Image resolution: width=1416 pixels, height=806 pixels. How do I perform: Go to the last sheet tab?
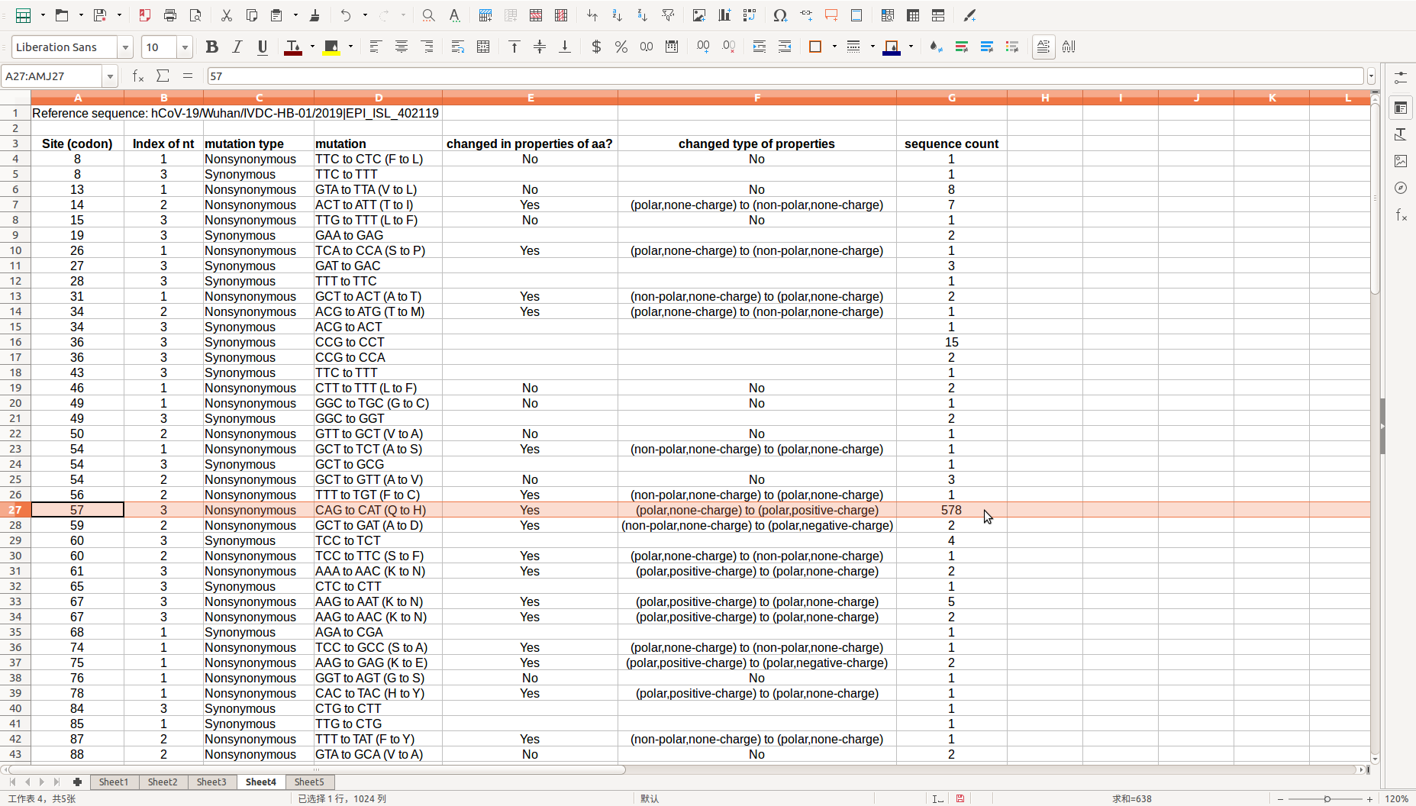[x=56, y=782]
